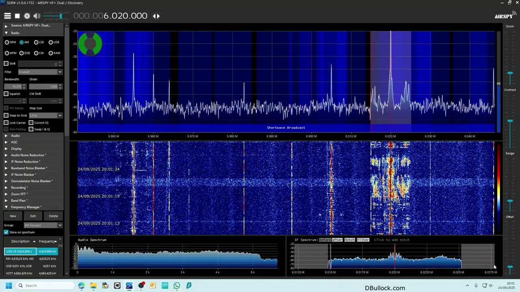Expand the Zoom FFT panel
The image size is (520, 292).
pyautogui.click(x=6, y=194)
